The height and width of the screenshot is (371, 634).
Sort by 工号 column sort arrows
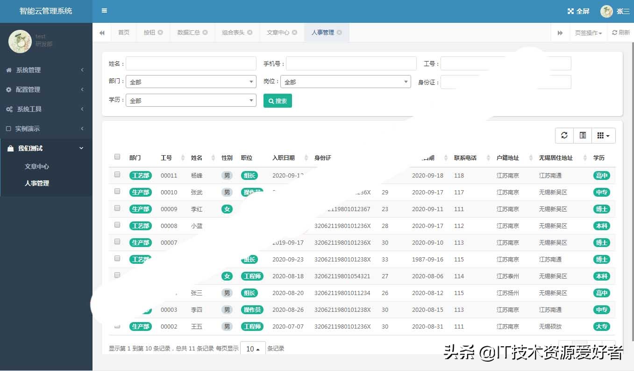[x=183, y=158]
